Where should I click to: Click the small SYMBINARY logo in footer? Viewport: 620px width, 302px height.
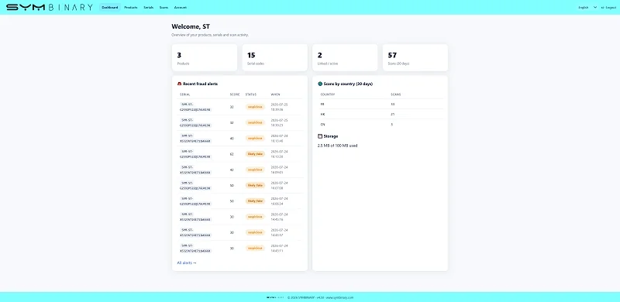(x=275, y=297)
